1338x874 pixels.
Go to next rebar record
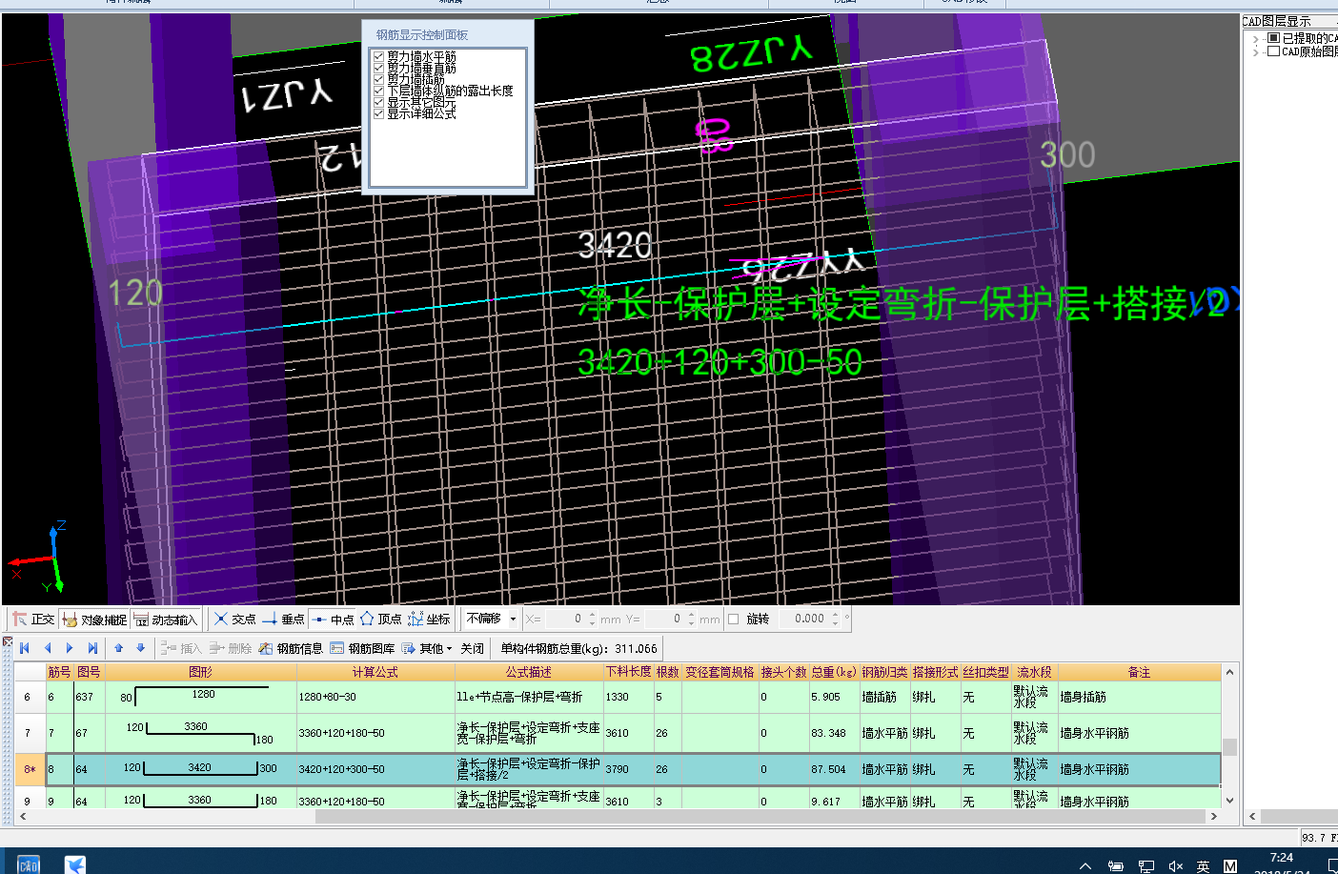(70, 648)
